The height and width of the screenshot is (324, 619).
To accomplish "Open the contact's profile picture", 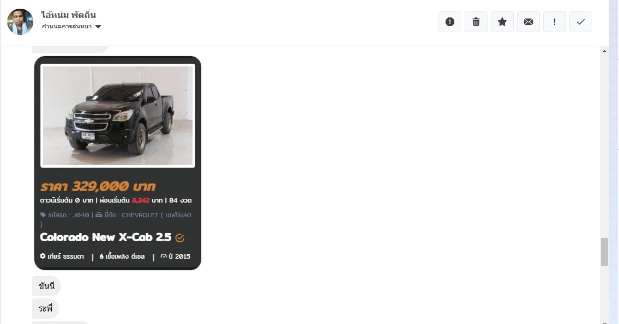I will 20,22.
